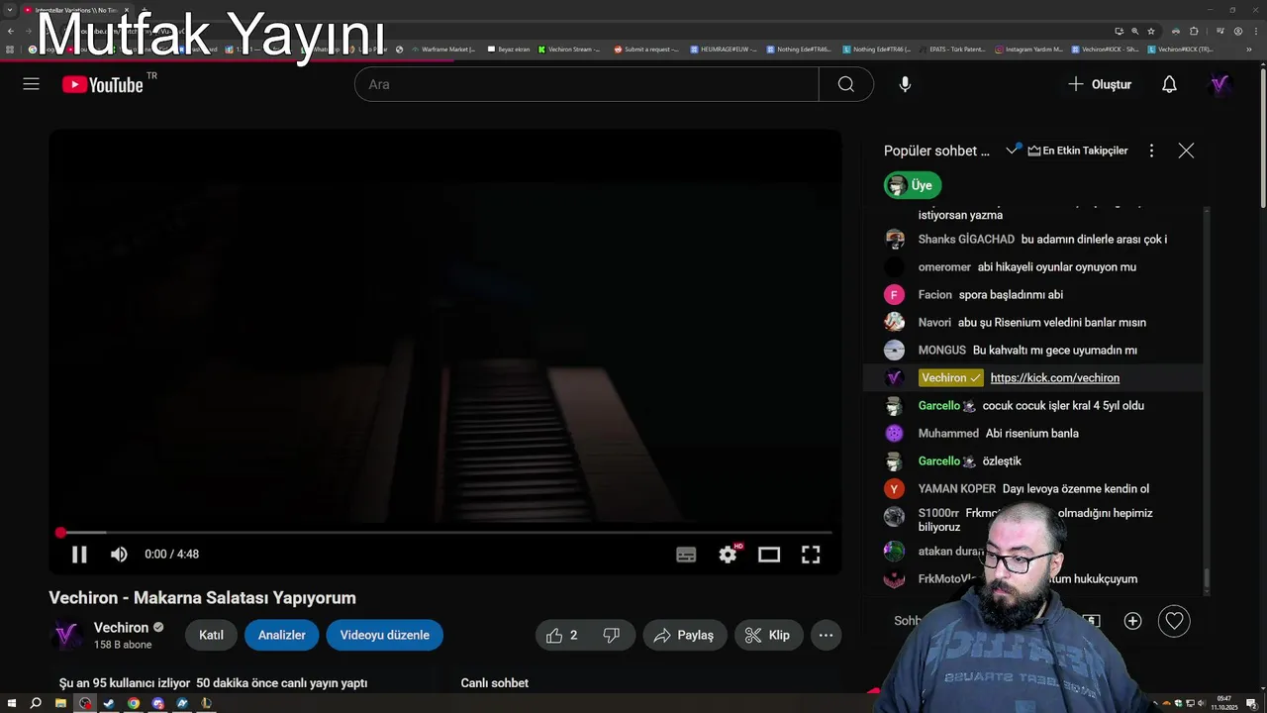The width and height of the screenshot is (1267, 713).
Task: Open the Canlı sohbet section
Action: 495,683
